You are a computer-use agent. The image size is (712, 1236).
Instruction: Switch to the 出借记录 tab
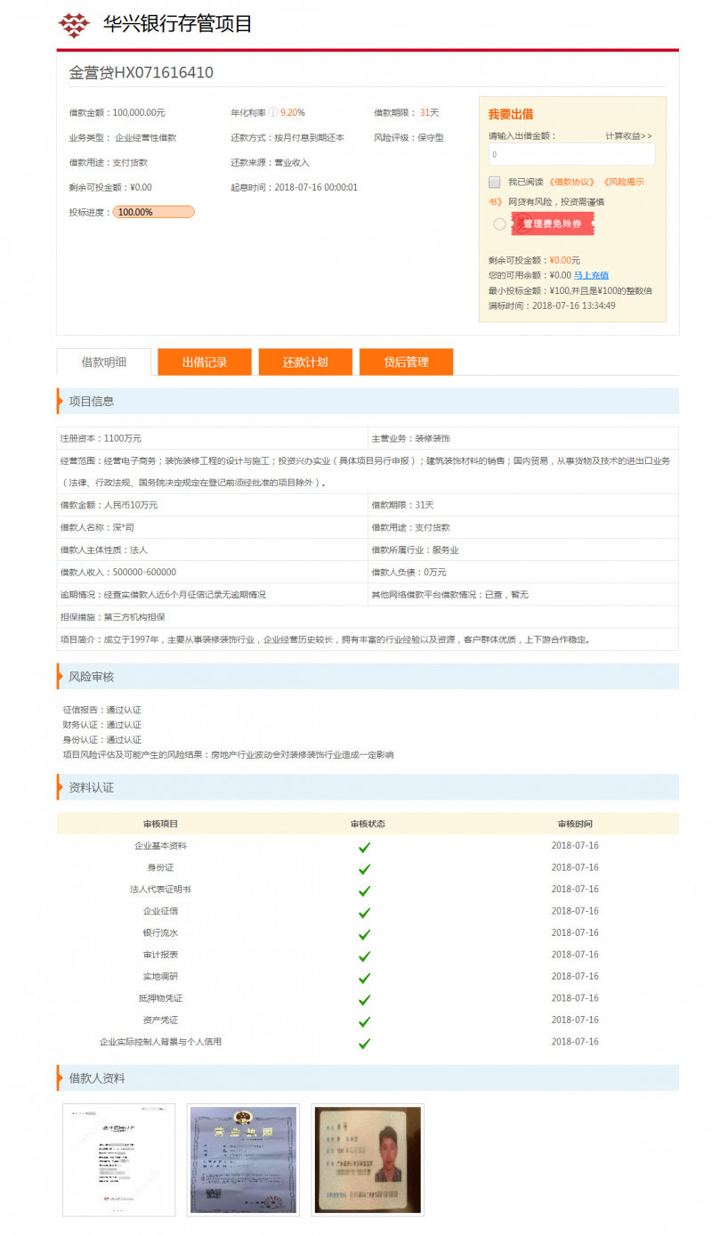tap(205, 362)
